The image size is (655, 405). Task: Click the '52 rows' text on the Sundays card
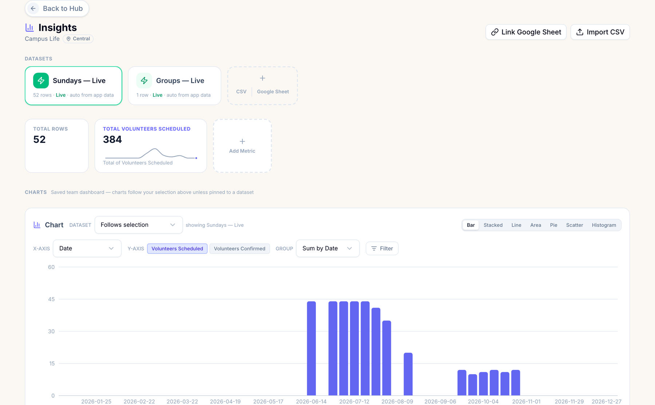(x=42, y=95)
